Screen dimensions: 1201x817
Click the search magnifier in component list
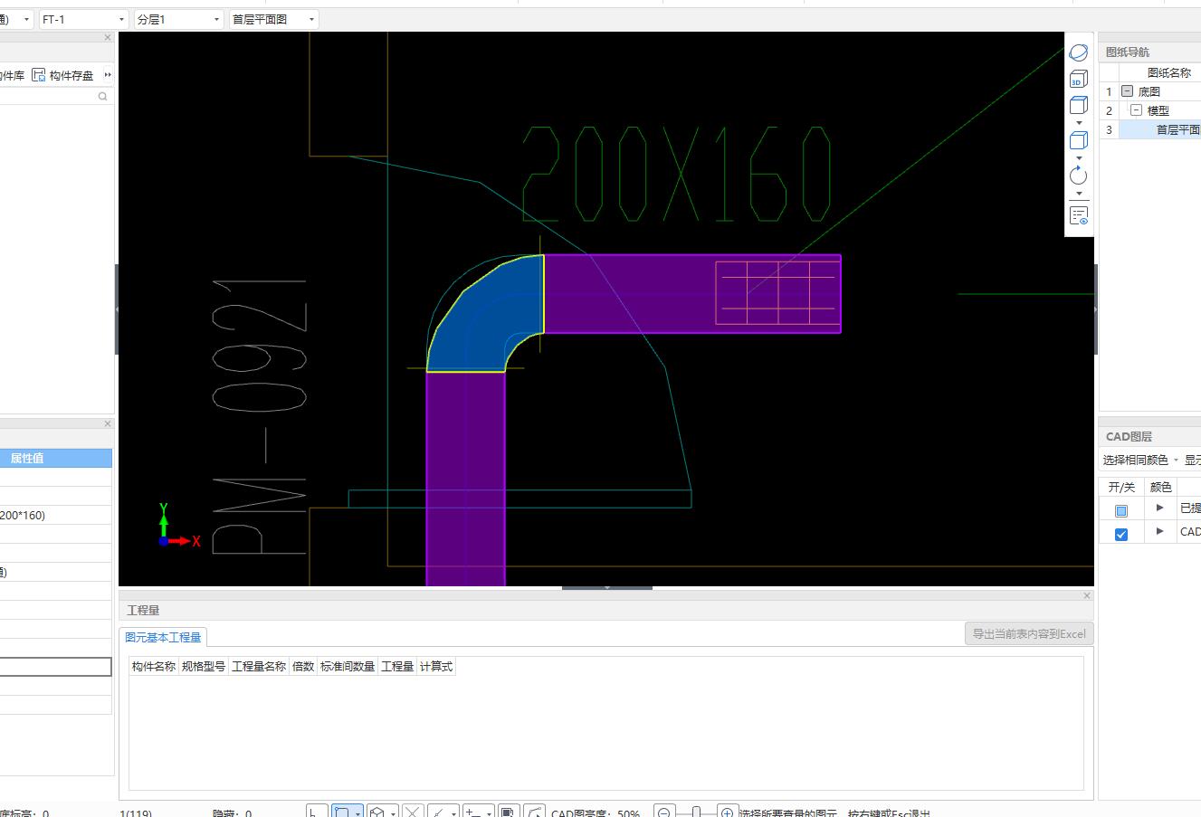tap(103, 96)
